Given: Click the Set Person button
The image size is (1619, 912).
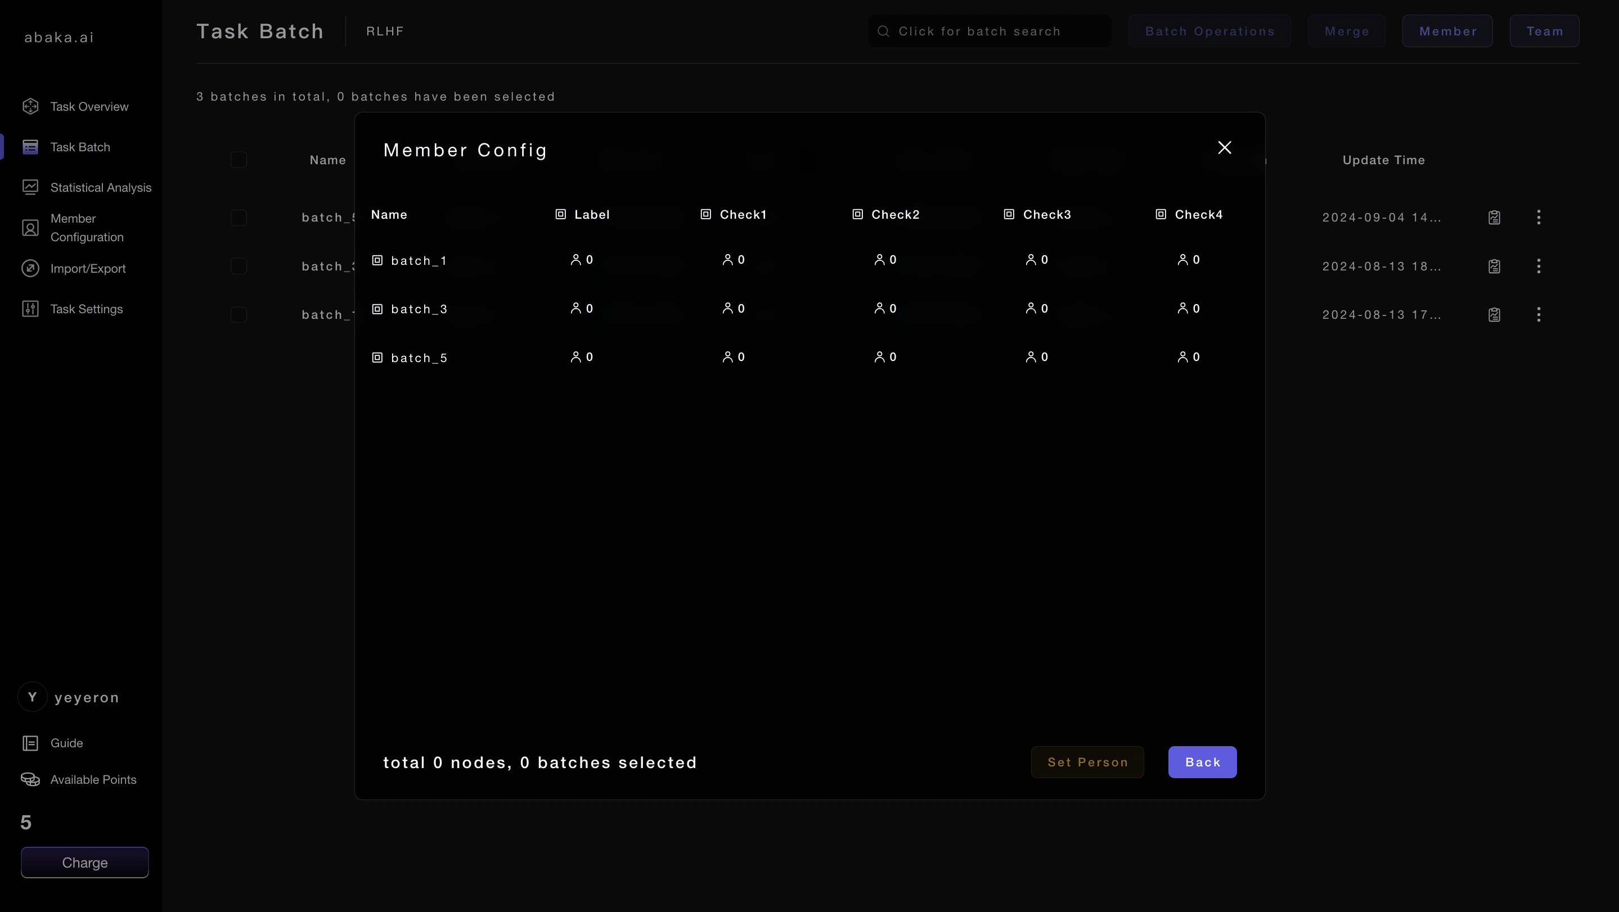Looking at the screenshot, I should point(1087,762).
